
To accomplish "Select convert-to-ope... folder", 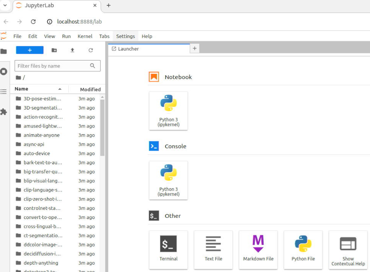I will click(x=55, y=217).
